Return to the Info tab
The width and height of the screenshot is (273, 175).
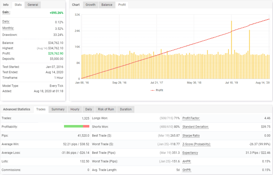[6, 5]
